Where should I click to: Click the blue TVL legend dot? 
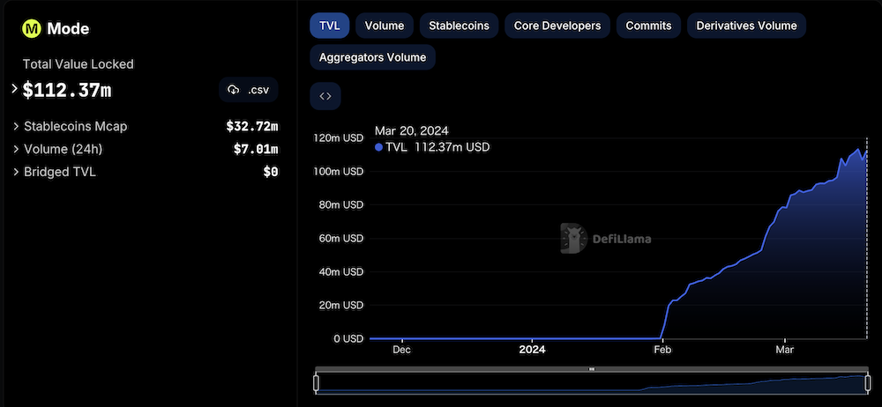point(379,147)
